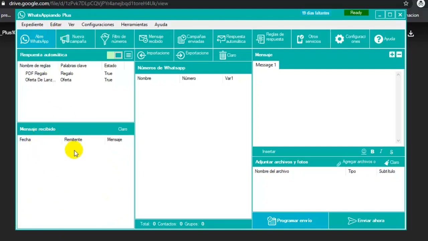This screenshot has width=428, height=241.
Task: Click the Ready status indicator
Action: [x=356, y=13]
